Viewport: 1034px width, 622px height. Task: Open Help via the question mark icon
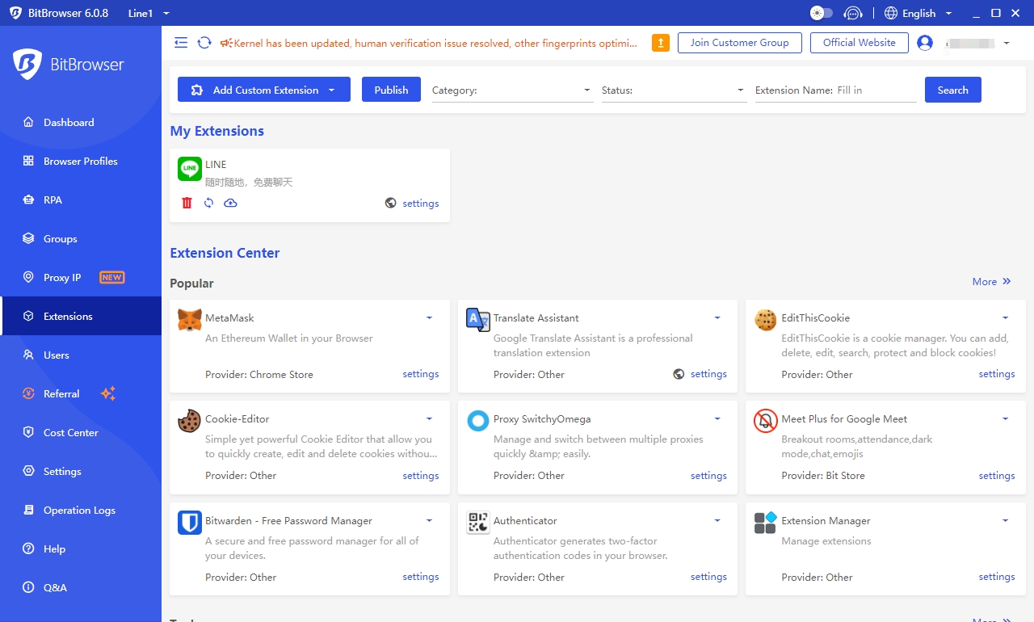(28, 549)
